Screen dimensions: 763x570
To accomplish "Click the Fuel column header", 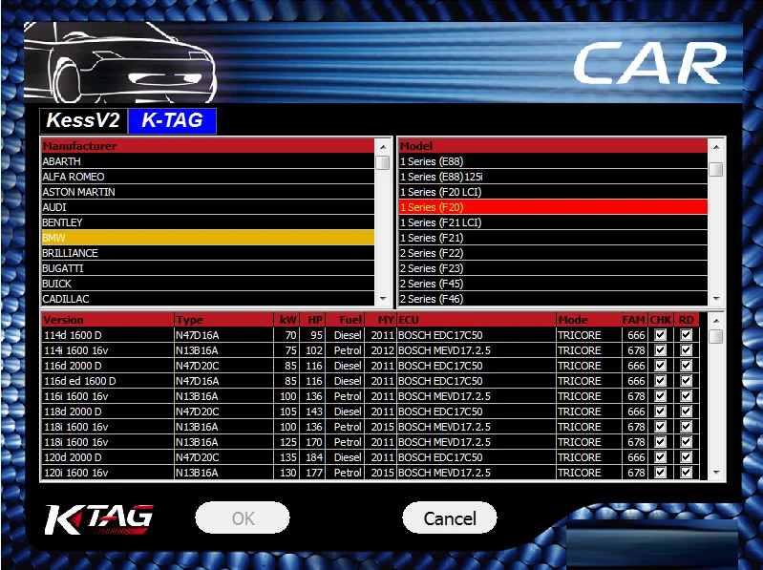I will click(345, 320).
